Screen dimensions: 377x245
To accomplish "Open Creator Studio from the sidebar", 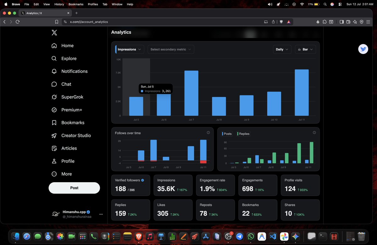I will click(x=71, y=135).
